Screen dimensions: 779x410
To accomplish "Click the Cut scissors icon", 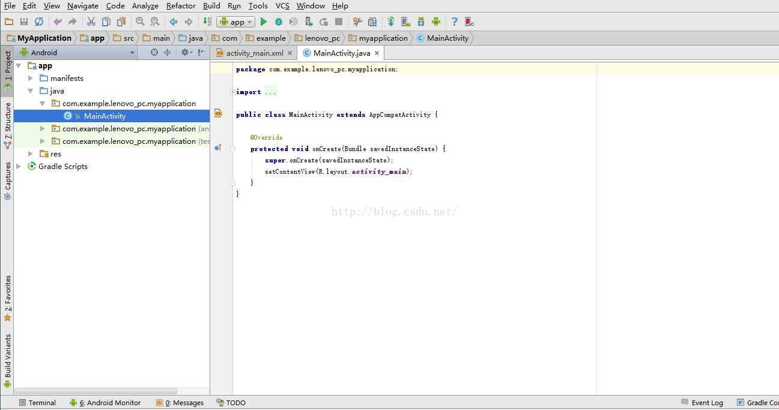I will 91,22.
